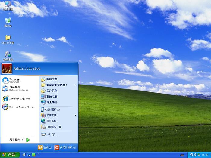Expand 我最近的文档 submenu arrow
The height and width of the screenshot is (158, 211).
[75, 85]
